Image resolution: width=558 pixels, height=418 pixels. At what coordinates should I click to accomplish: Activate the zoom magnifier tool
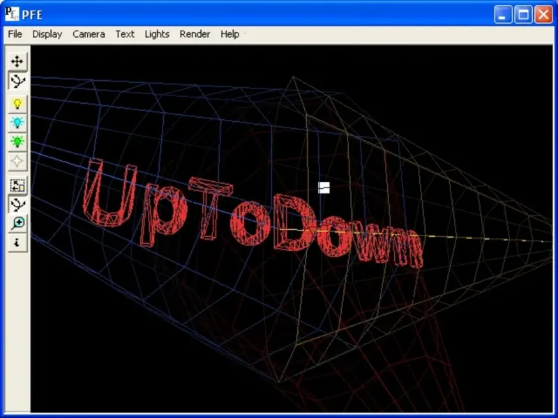[x=17, y=223]
